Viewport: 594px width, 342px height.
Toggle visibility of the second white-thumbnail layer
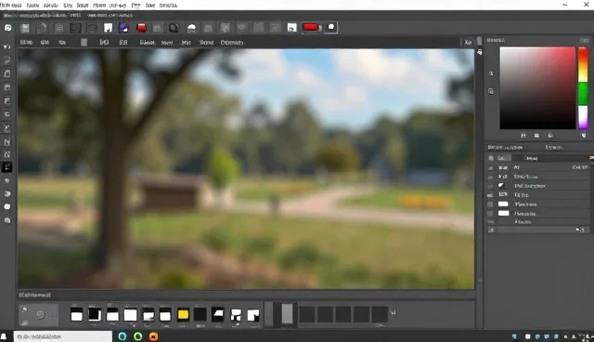tap(490, 214)
